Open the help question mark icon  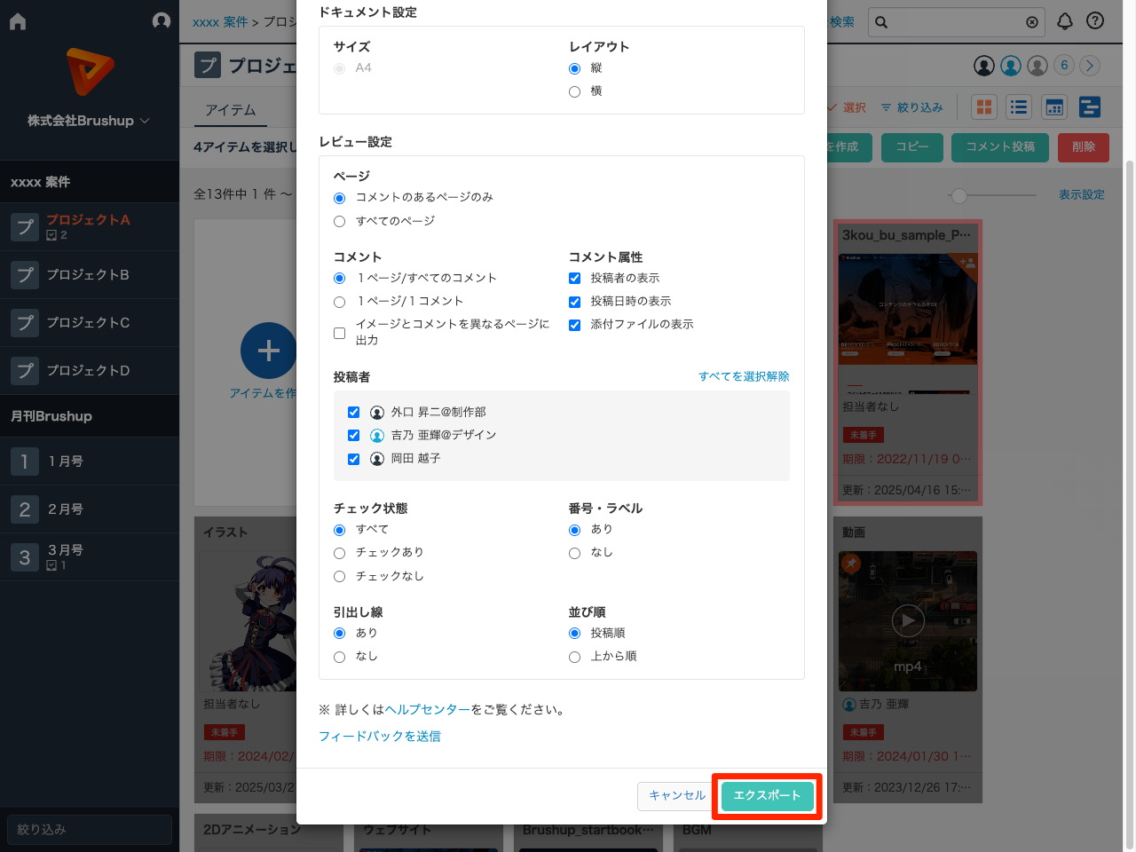click(1095, 22)
